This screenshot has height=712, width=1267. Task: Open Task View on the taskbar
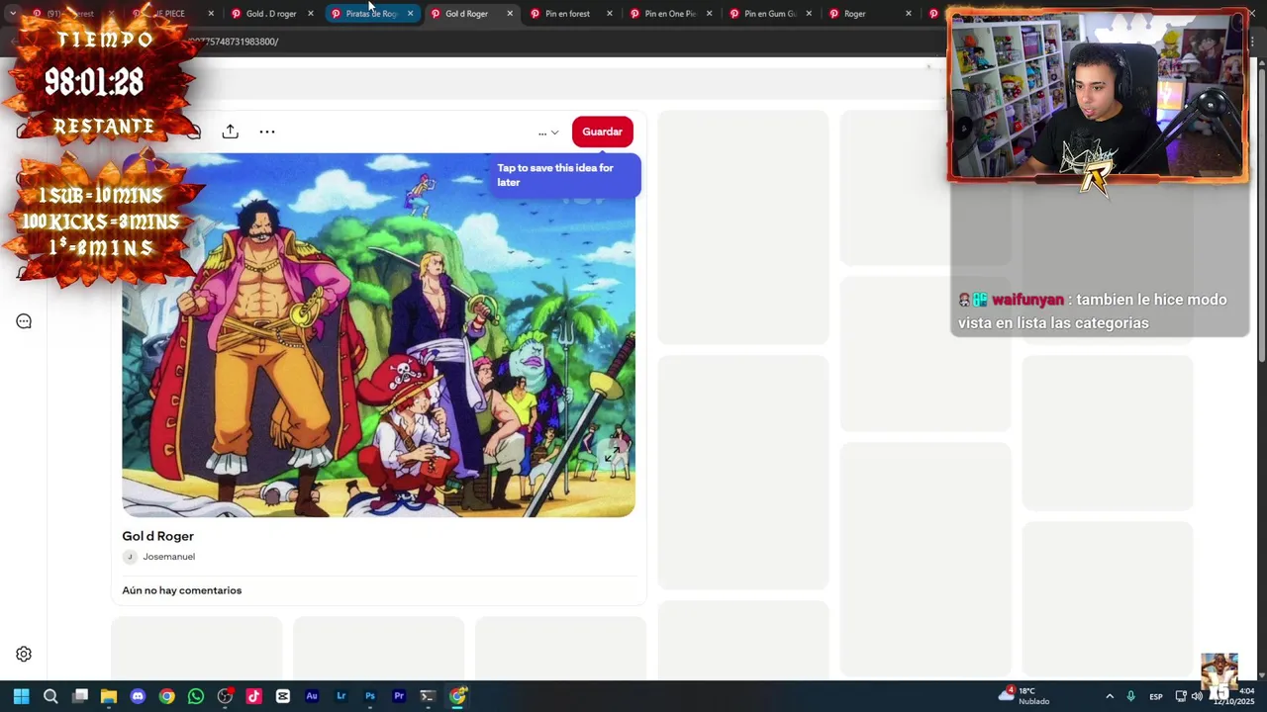coord(80,696)
